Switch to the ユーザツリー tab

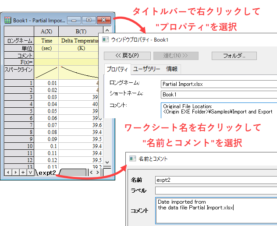point(147,69)
